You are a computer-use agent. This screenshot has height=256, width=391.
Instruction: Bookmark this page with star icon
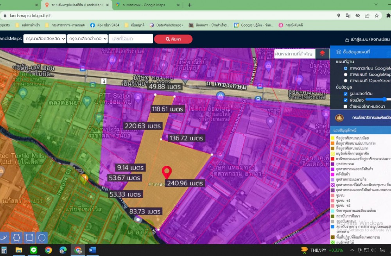[x=377, y=16]
